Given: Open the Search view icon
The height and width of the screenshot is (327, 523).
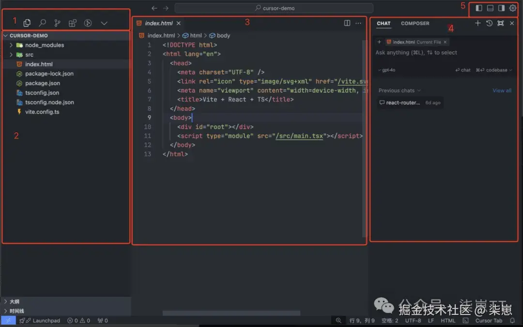Looking at the screenshot, I should click(42, 23).
